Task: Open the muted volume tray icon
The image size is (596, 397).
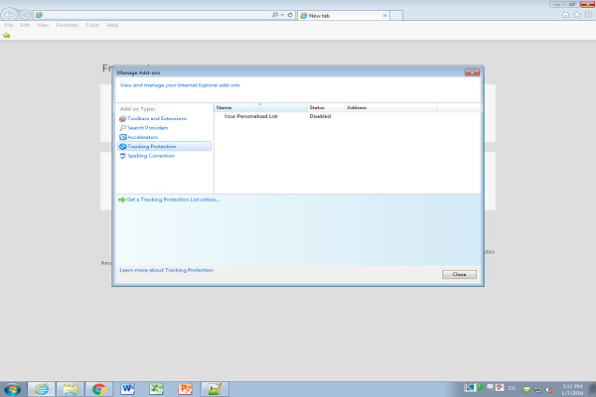Action: point(549,389)
